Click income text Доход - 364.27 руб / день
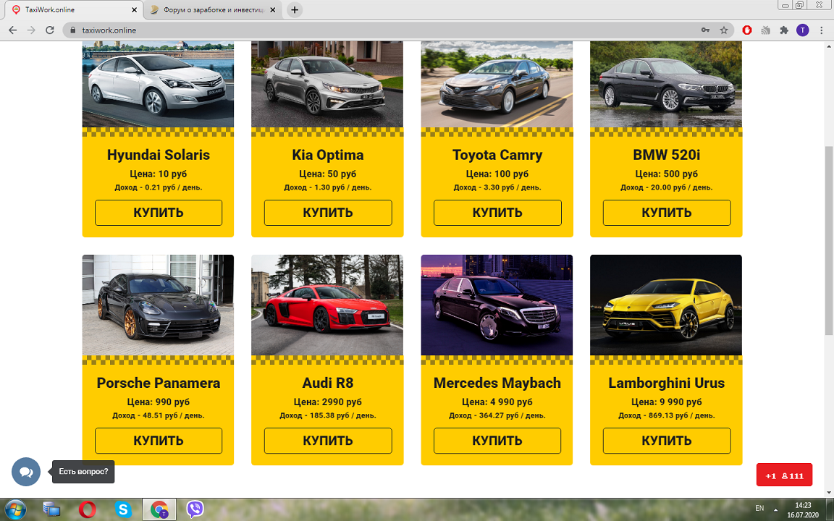This screenshot has height=521, width=834. pos(497,415)
